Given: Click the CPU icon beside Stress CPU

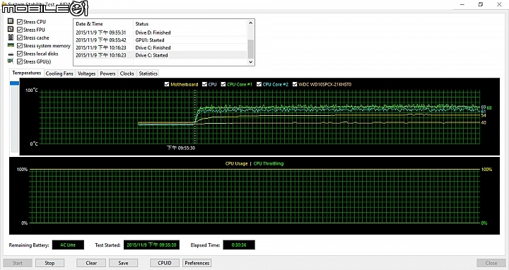Looking at the screenshot, I should pos(11,21).
